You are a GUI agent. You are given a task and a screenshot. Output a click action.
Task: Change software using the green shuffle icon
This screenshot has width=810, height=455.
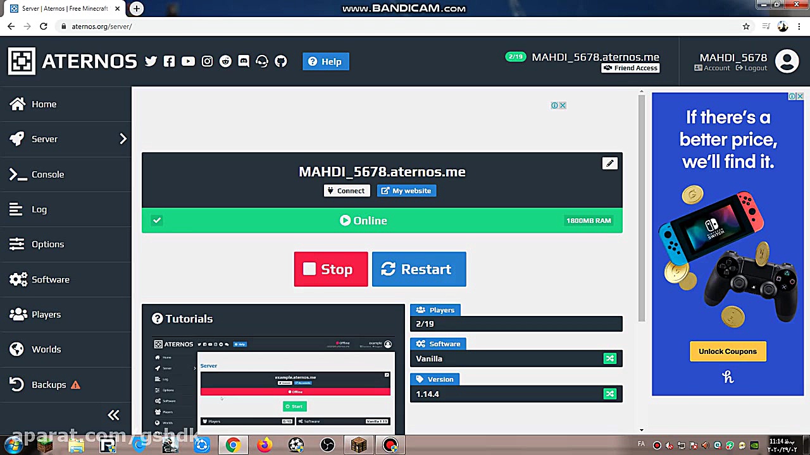point(609,359)
